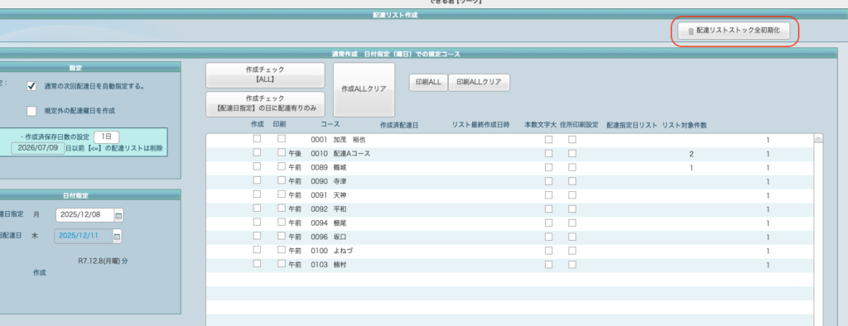Tick 本数文字大 checkbox for 0089 鶴城
This screenshot has width=848, height=326.
[x=548, y=168]
